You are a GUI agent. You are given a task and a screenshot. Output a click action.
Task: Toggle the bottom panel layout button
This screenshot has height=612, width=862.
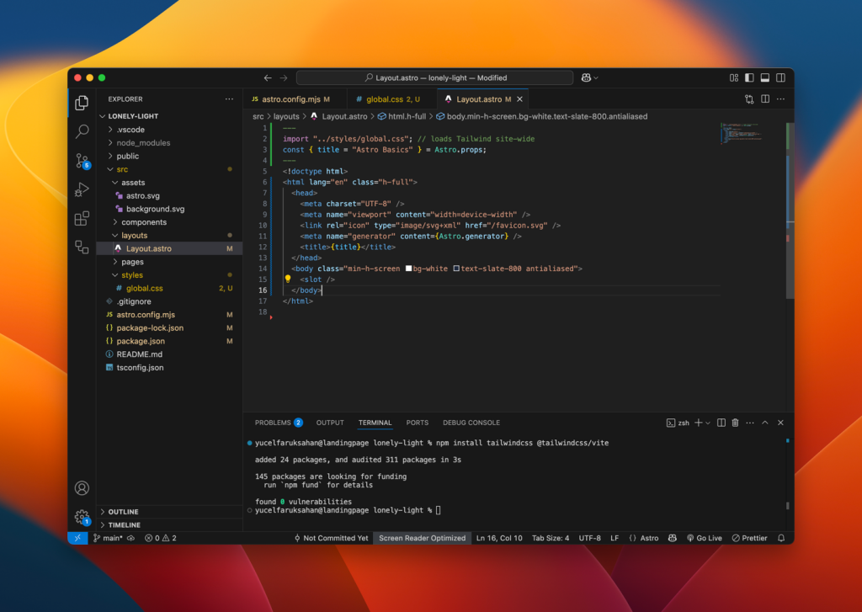(x=764, y=77)
